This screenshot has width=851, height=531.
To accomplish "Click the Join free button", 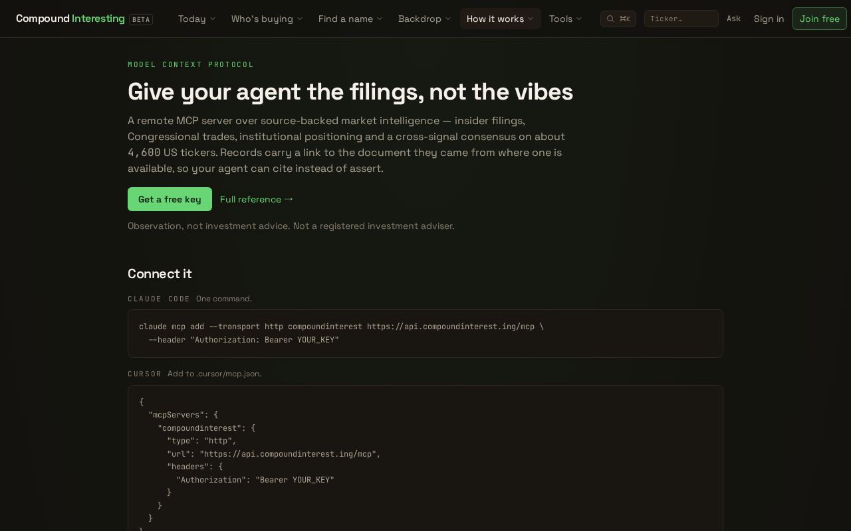I will click(x=819, y=19).
